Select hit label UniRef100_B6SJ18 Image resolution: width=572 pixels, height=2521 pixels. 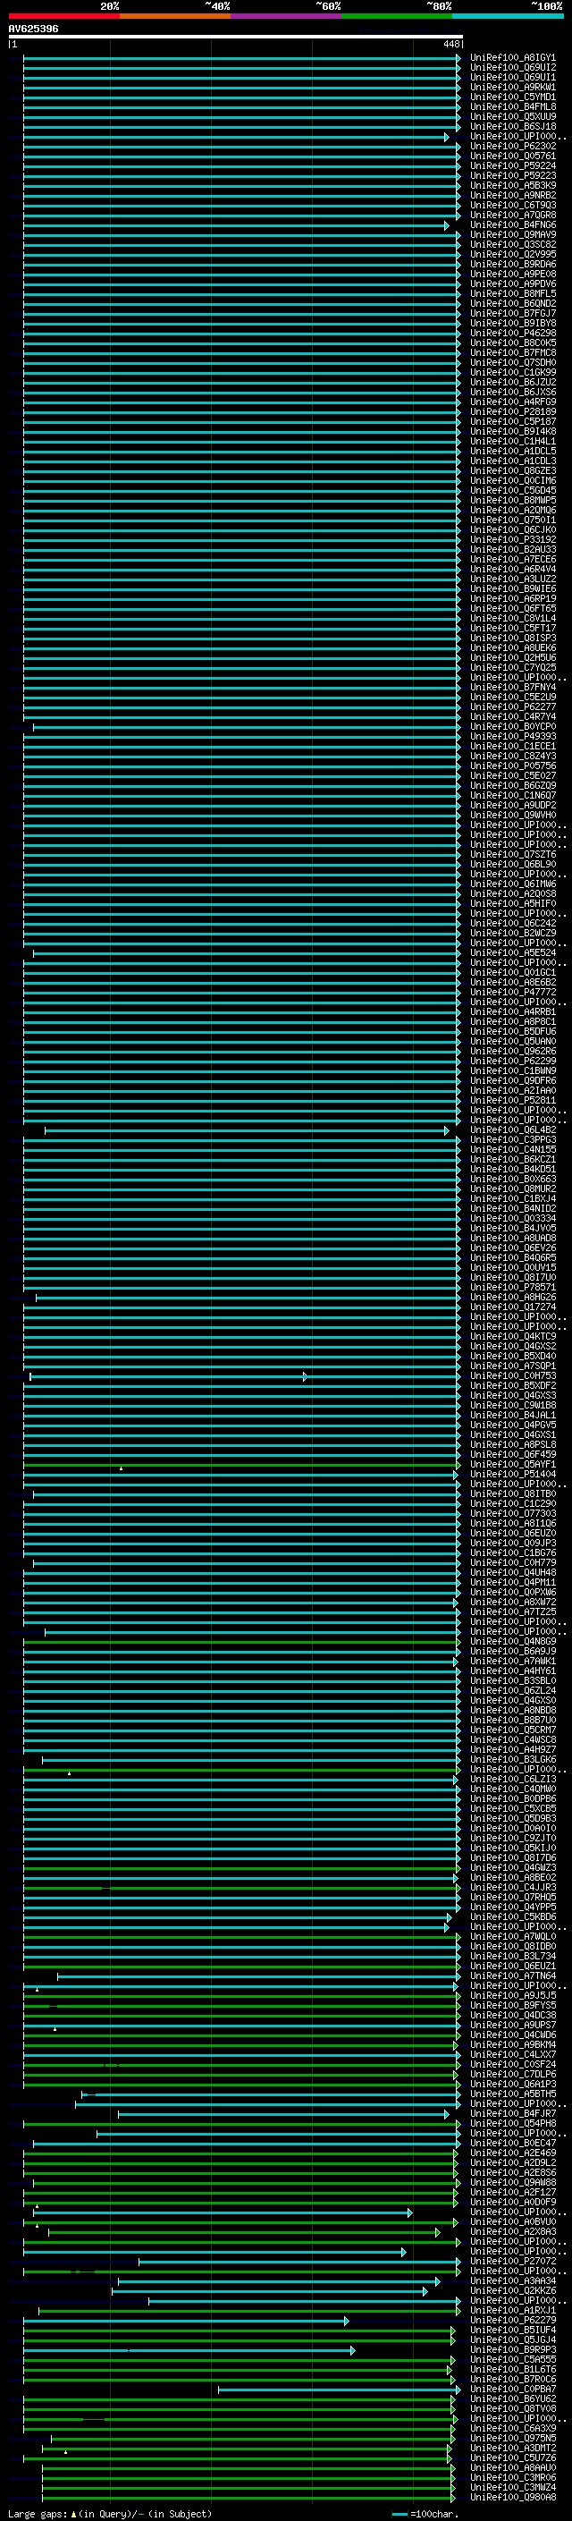pos(512,126)
